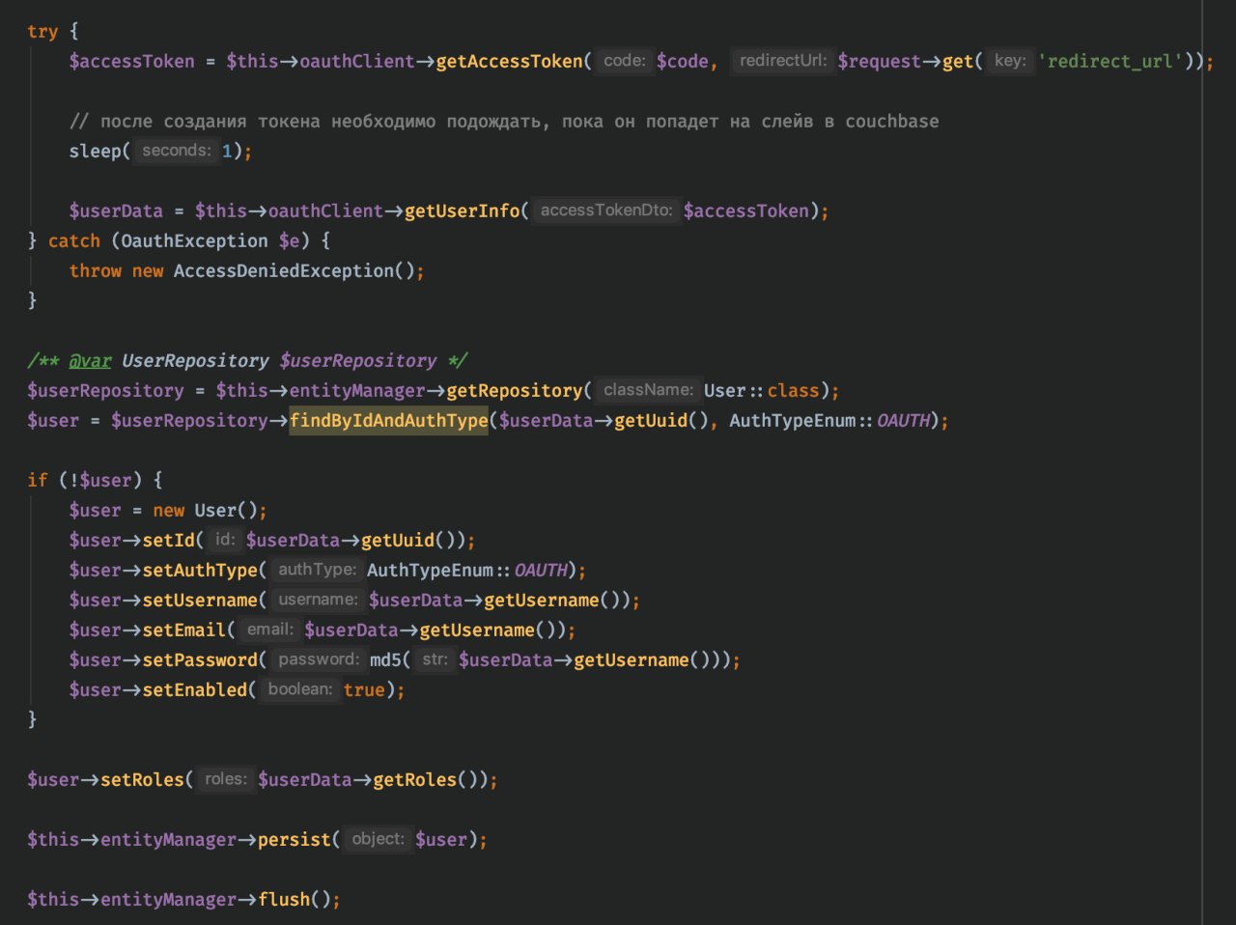Click the getRepository method call

click(514, 390)
